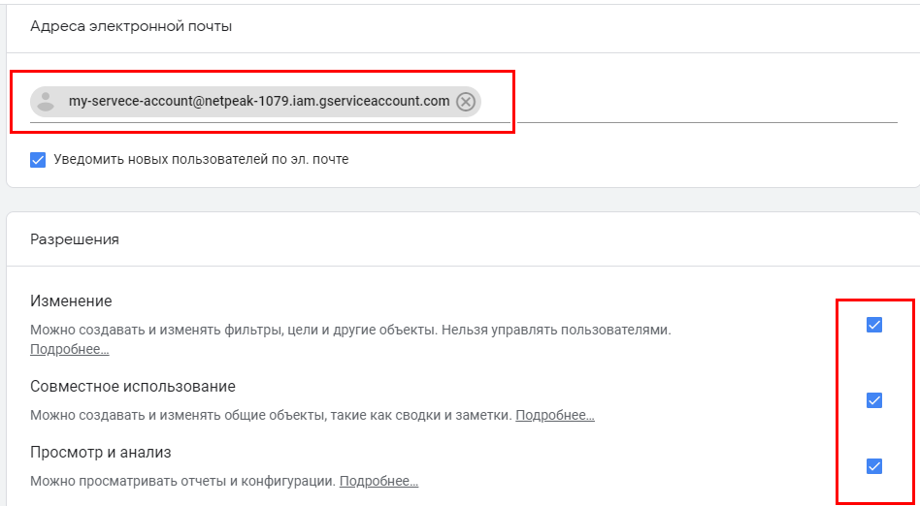Click the Разрешения section heading
This screenshot has height=506, width=920.
(x=75, y=239)
